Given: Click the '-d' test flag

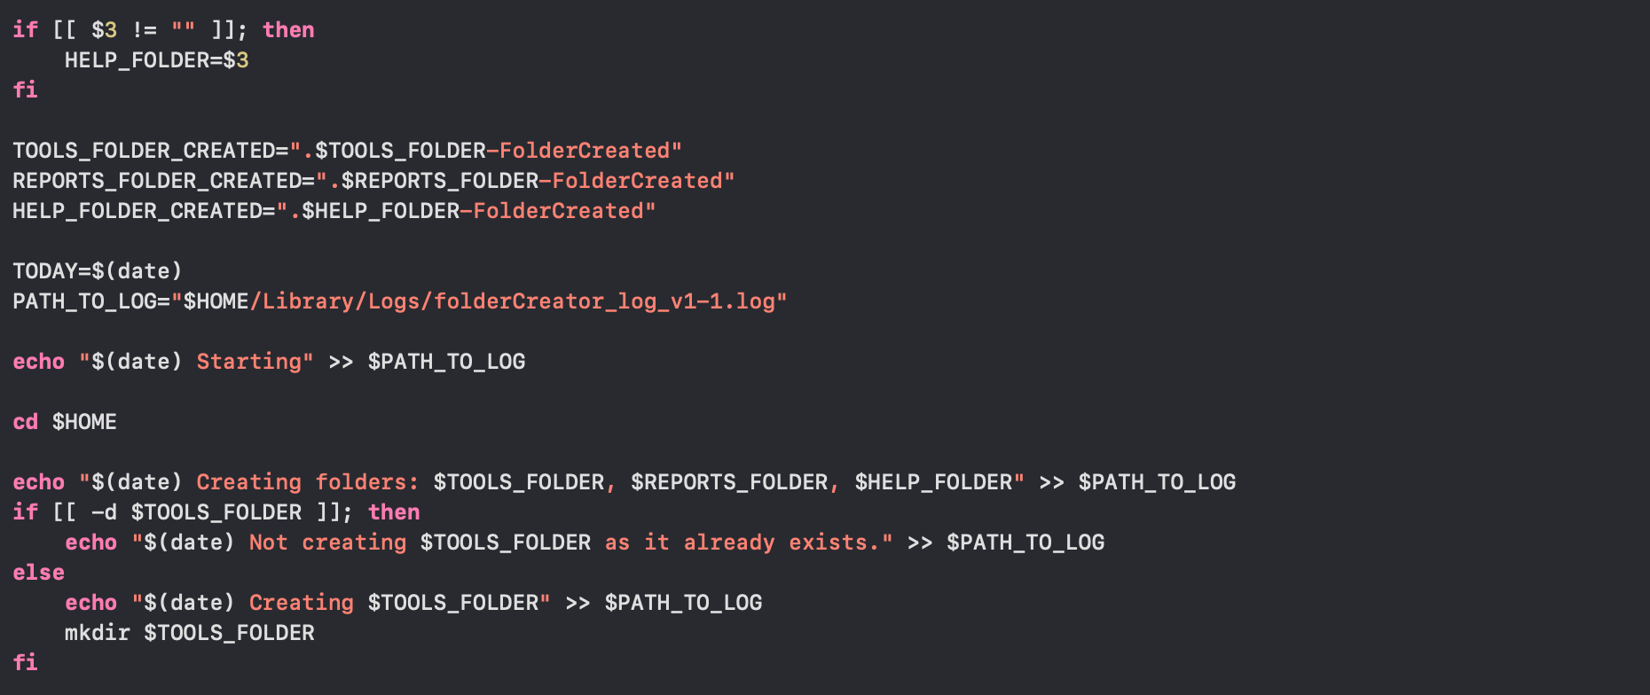Looking at the screenshot, I should coord(104,512).
